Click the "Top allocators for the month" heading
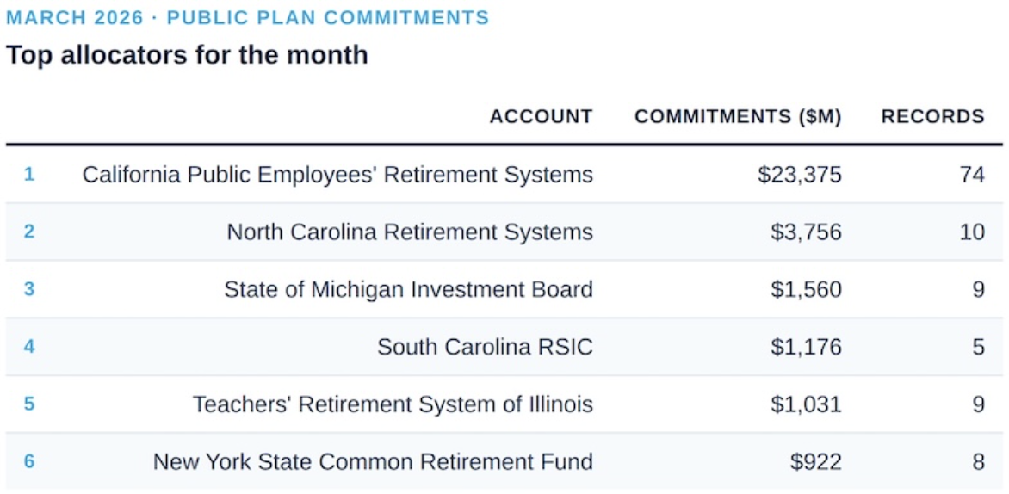Image resolution: width=1009 pixels, height=494 pixels. click(187, 55)
